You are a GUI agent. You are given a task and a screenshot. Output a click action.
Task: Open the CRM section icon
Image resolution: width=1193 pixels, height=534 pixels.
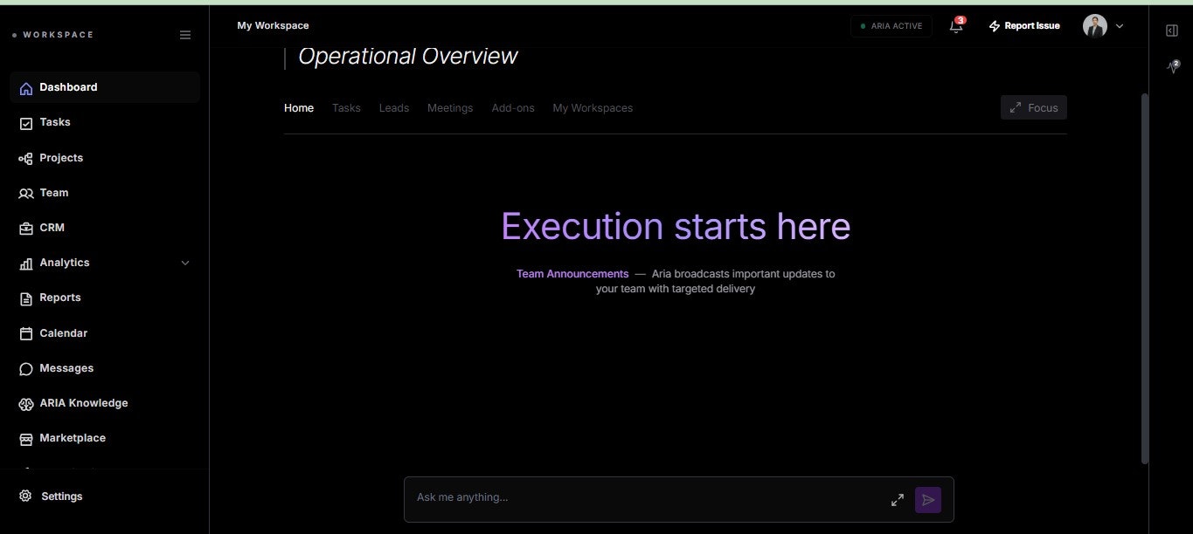[25, 227]
